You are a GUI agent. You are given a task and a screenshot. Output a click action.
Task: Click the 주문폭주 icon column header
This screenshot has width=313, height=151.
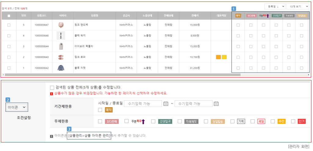tap(264, 15)
